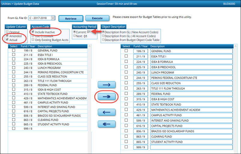241x154 pixels.
Task: Click the double right arrow move-all button
Action: point(106,96)
